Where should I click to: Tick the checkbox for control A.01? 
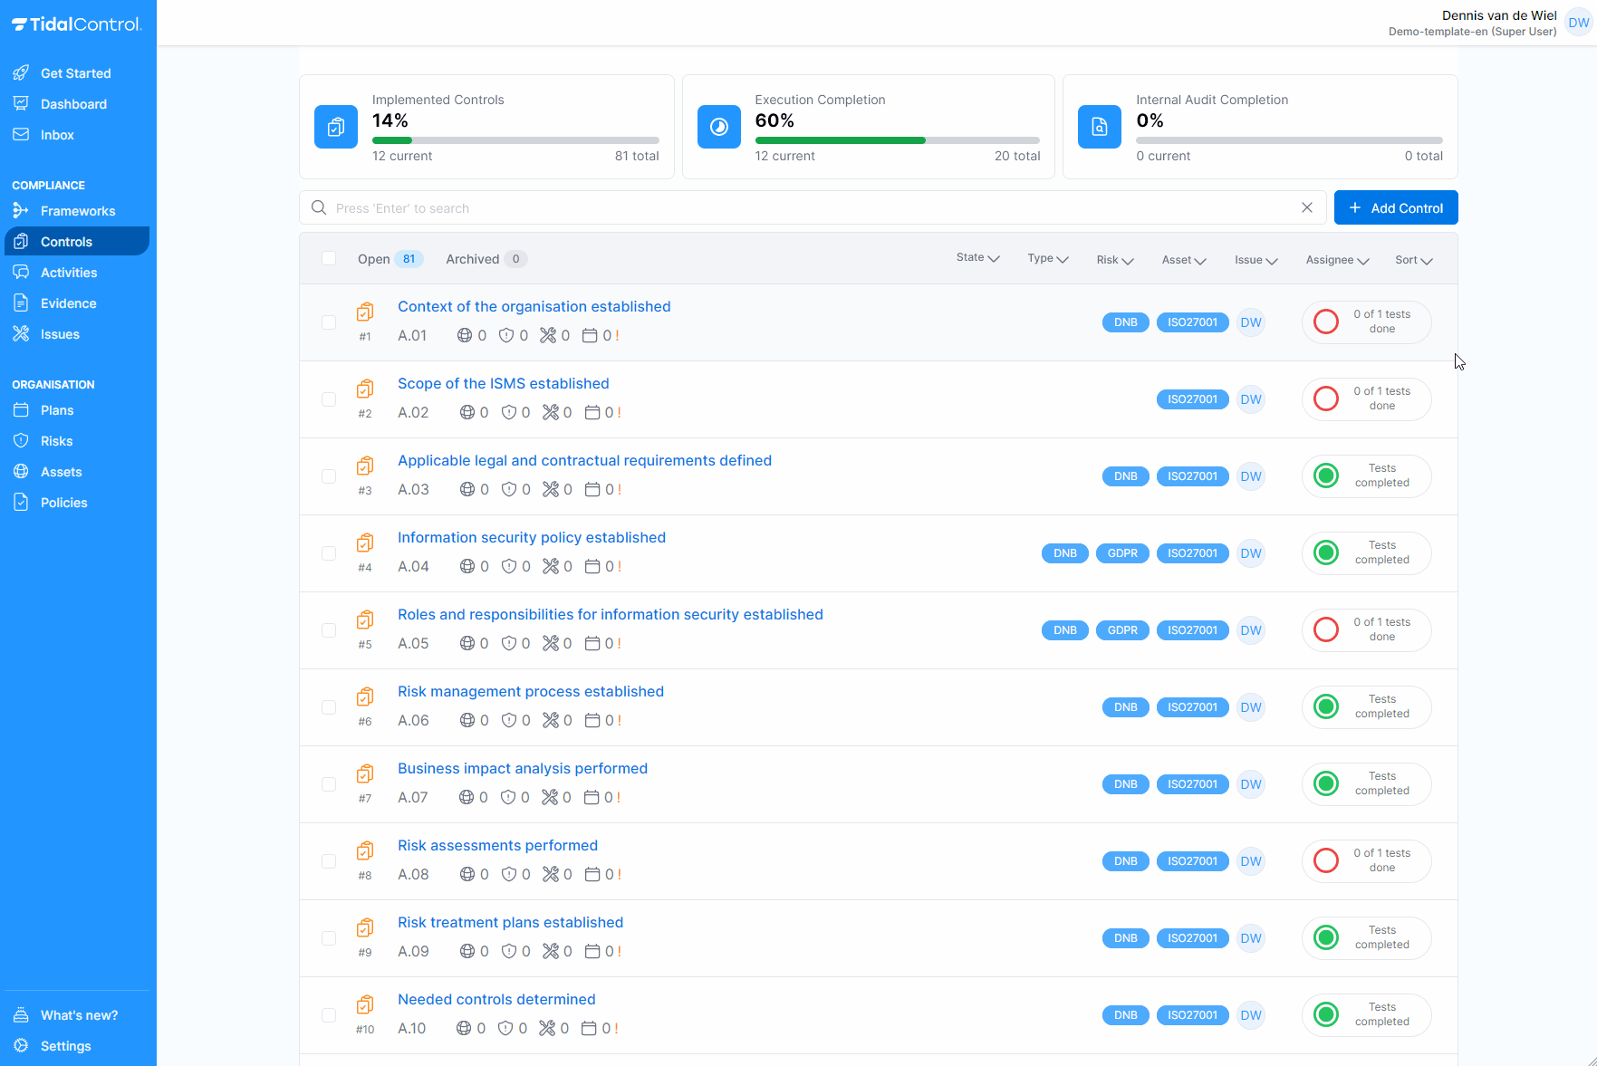(329, 322)
